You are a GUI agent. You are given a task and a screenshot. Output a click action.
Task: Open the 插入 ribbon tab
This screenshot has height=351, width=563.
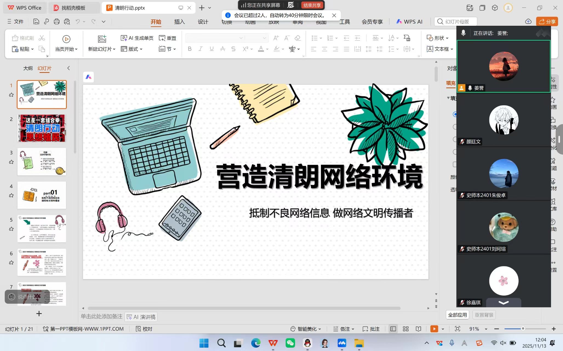click(179, 22)
